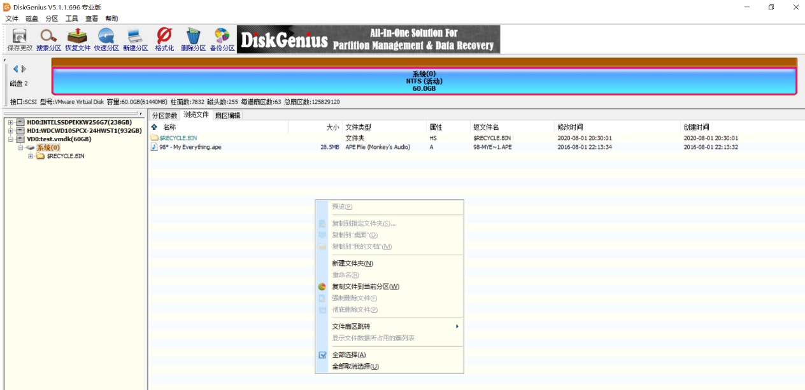Viewport: 805px width, 390px height.
Task: Select VD0:test.vmdk(60GB) in tree
Action: pyautogui.click(x=59, y=139)
